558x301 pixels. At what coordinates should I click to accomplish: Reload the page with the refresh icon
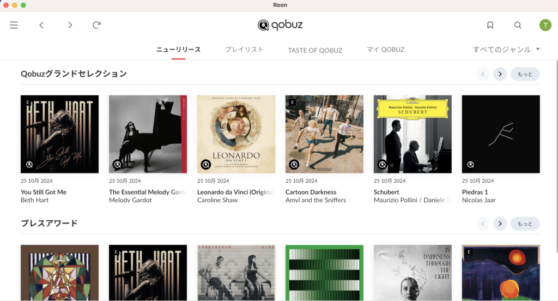pos(96,25)
